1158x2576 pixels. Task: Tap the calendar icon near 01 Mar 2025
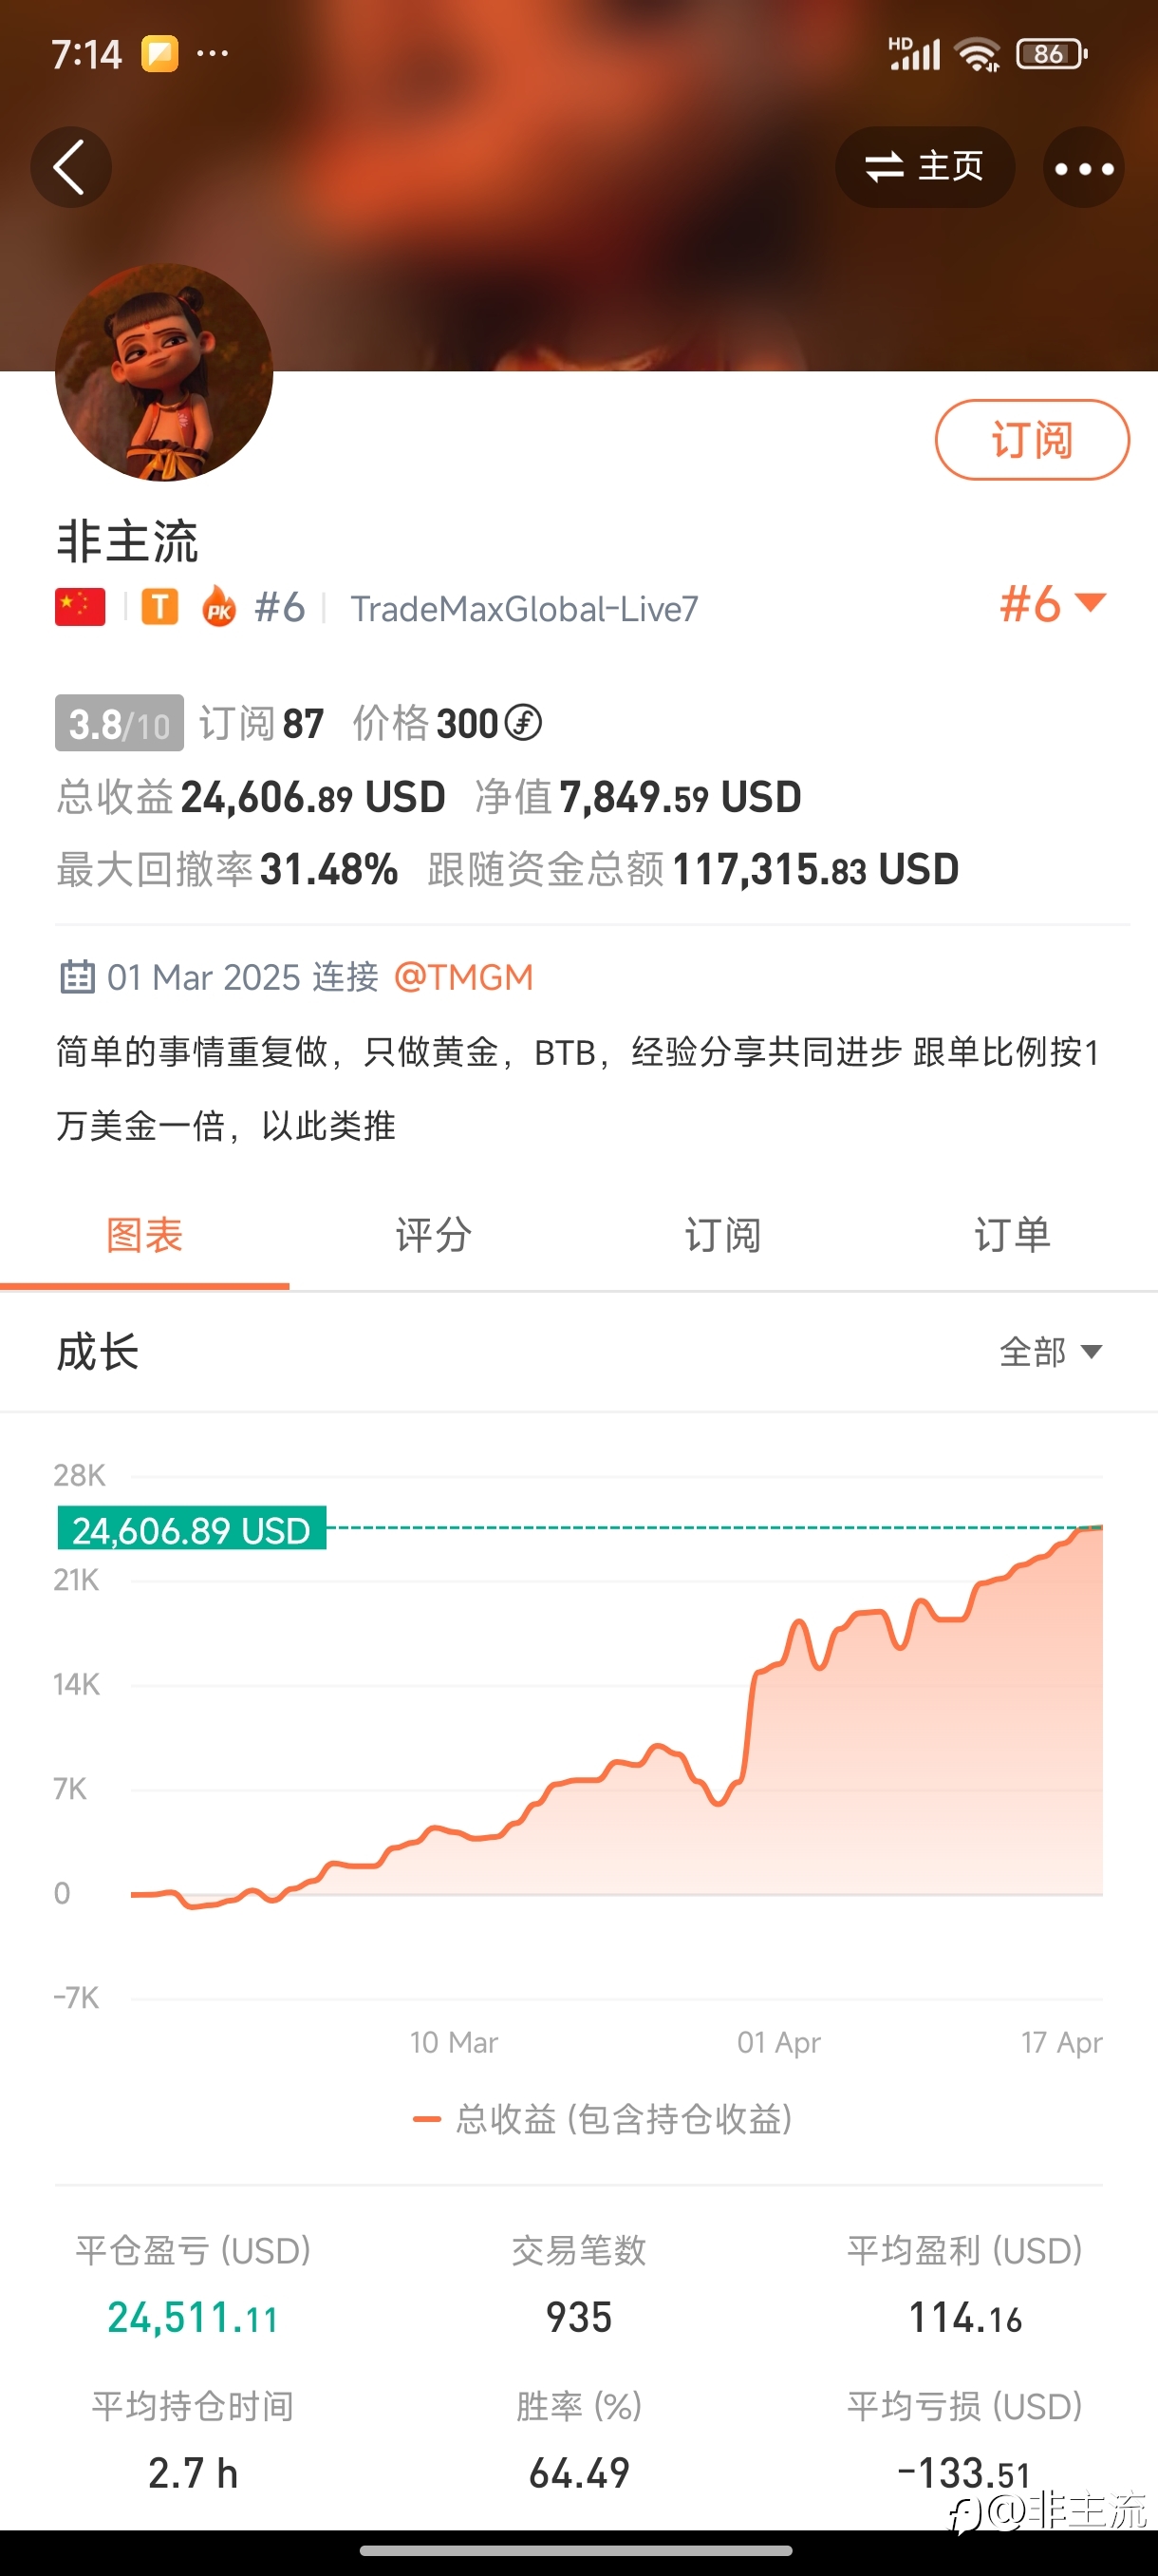(77, 977)
